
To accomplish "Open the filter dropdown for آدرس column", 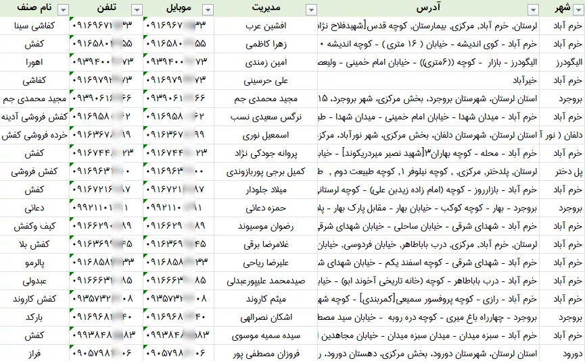I will [534, 10].
